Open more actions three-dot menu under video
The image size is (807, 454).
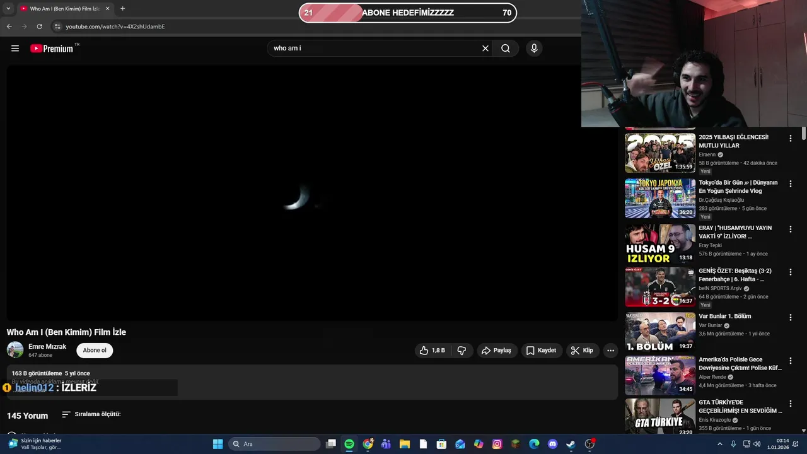(x=610, y=351)
